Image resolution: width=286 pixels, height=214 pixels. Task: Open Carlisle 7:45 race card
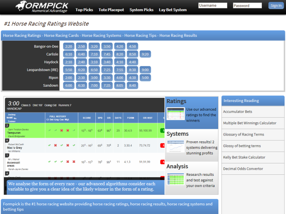(107, 54)
